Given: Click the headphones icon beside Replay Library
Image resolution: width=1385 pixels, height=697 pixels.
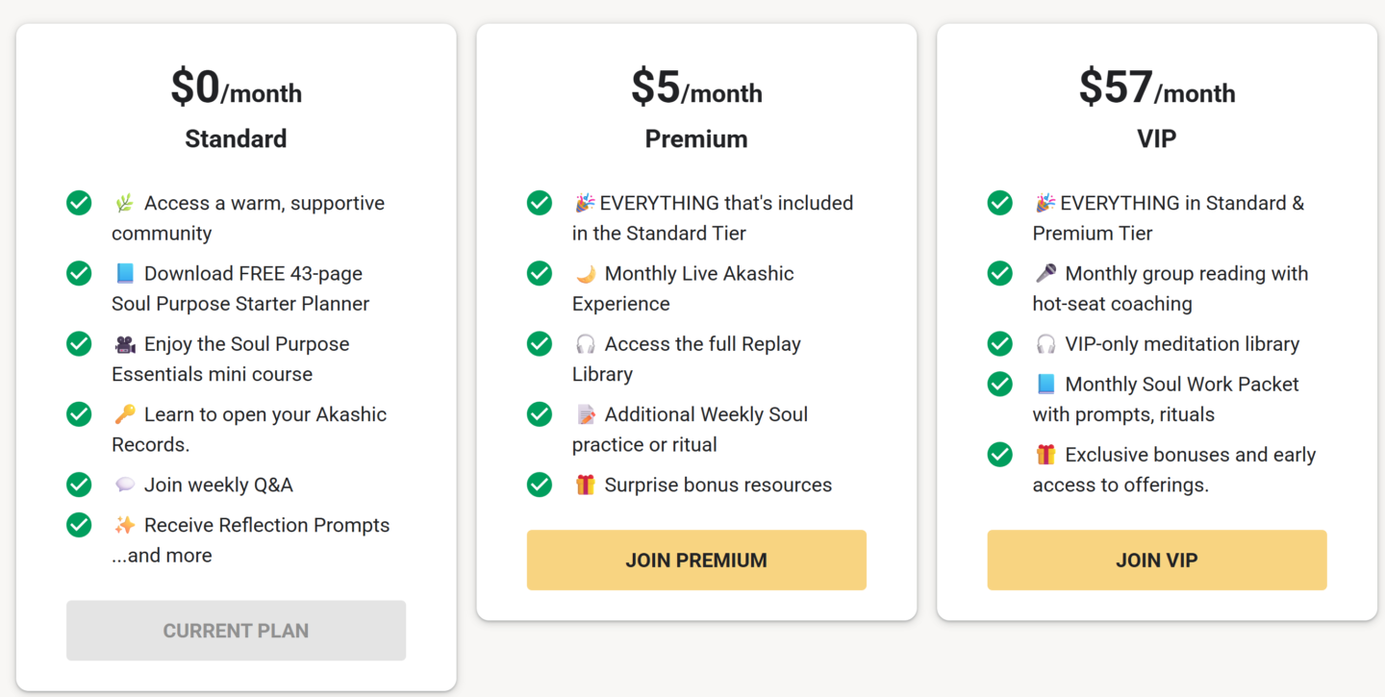Looking at the screenshot, I should (585, 344).
